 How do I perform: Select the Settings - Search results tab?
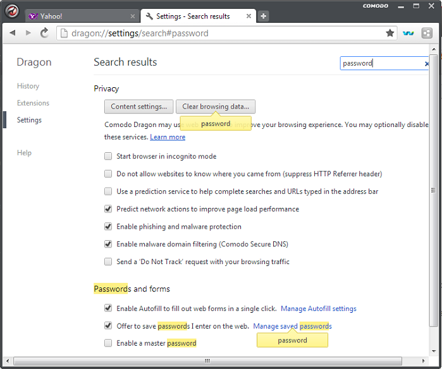point(198,16)
